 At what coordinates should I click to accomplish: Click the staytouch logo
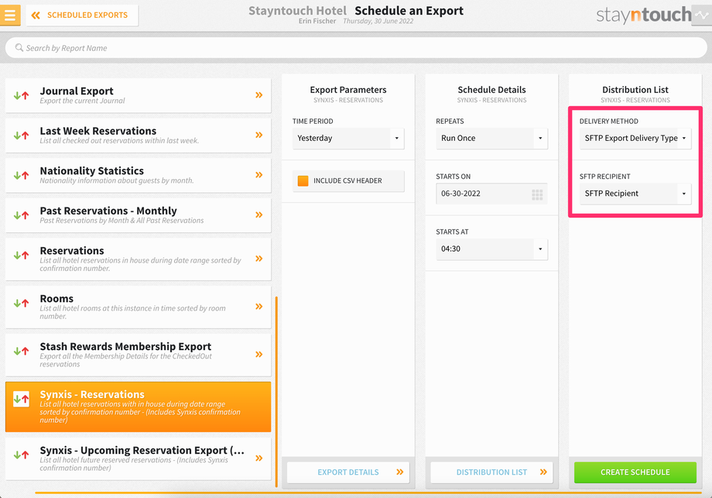coord(643,15)
